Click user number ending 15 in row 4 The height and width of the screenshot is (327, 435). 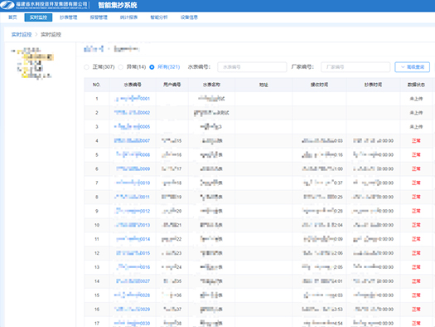click(x=172, y=141)
